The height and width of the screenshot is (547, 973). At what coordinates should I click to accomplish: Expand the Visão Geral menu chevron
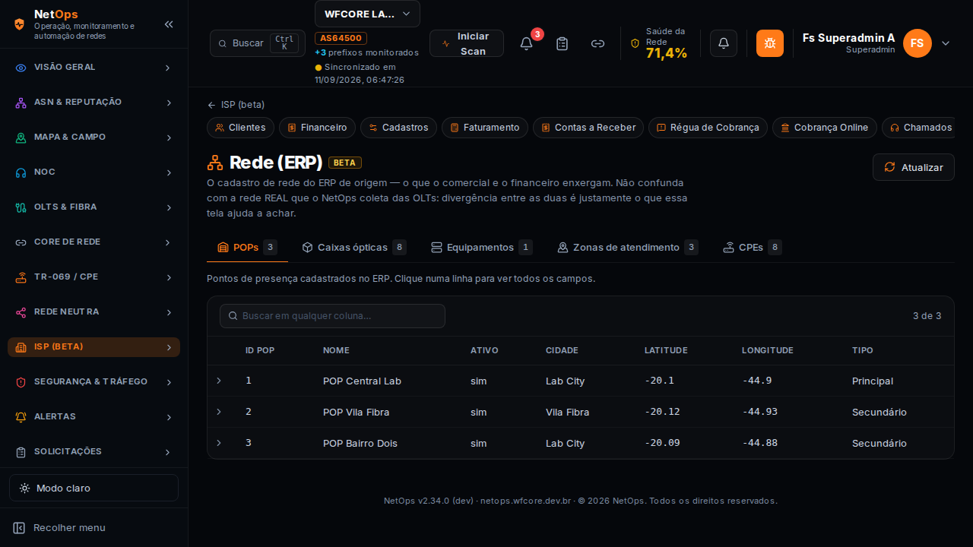(x=168, y=68)
